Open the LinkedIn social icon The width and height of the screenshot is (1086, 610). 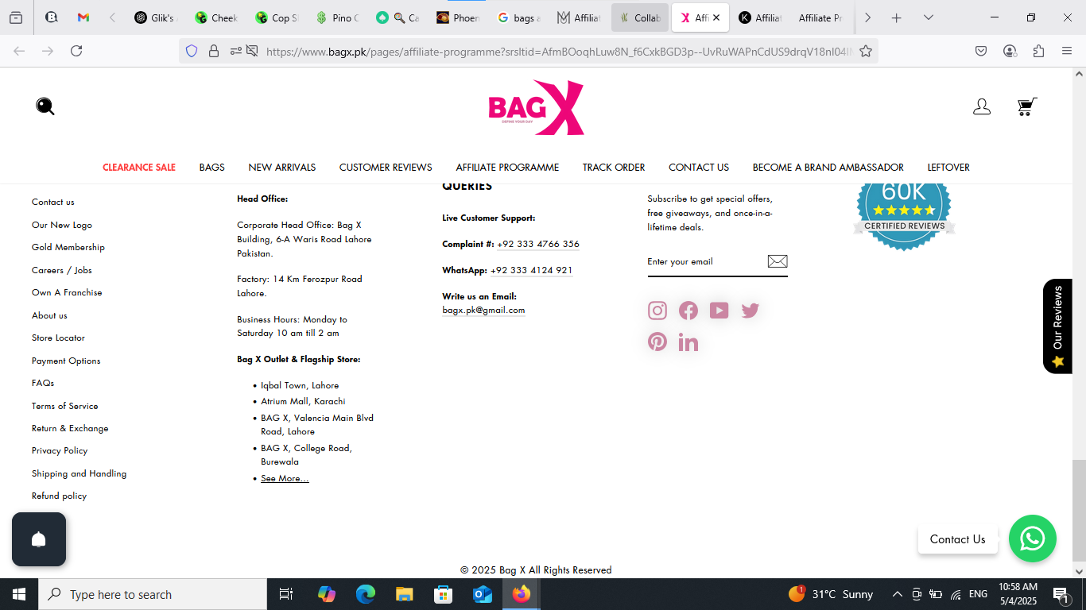point(688,342)
